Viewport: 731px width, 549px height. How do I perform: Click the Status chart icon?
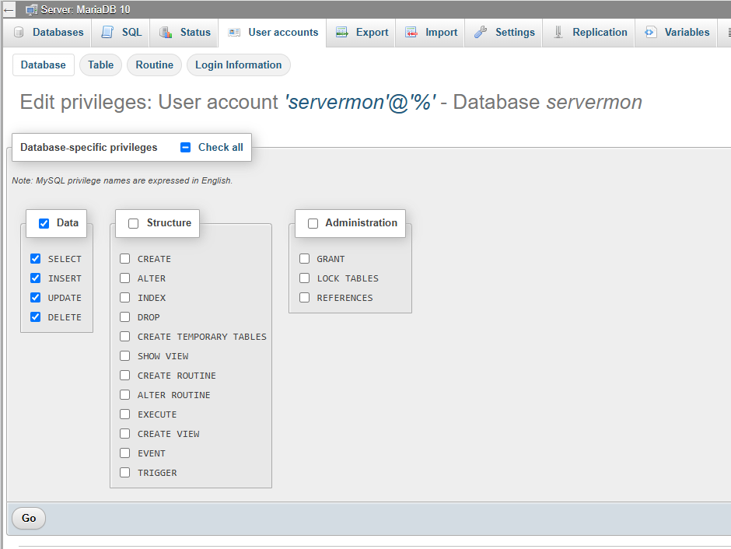point(166,32)
